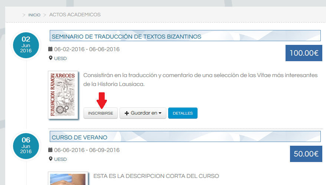Click the description mentioning Historia Lausiaca
This screenshot has height=185, width=326.
point(201,79)
